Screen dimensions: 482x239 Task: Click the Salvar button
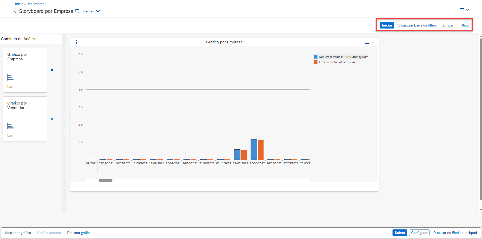pos(400,233)
